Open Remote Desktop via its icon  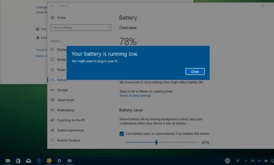click(52, 140)
